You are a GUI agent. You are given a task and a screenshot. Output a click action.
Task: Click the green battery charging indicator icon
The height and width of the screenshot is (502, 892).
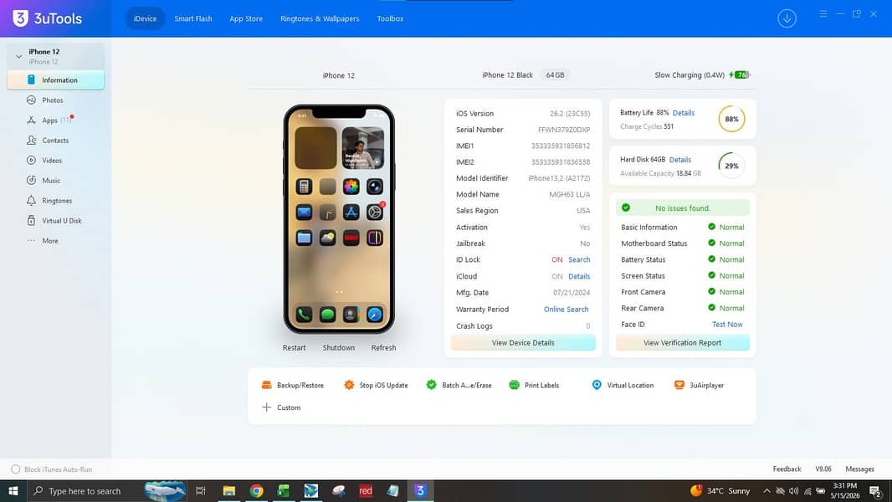(740, 75)
